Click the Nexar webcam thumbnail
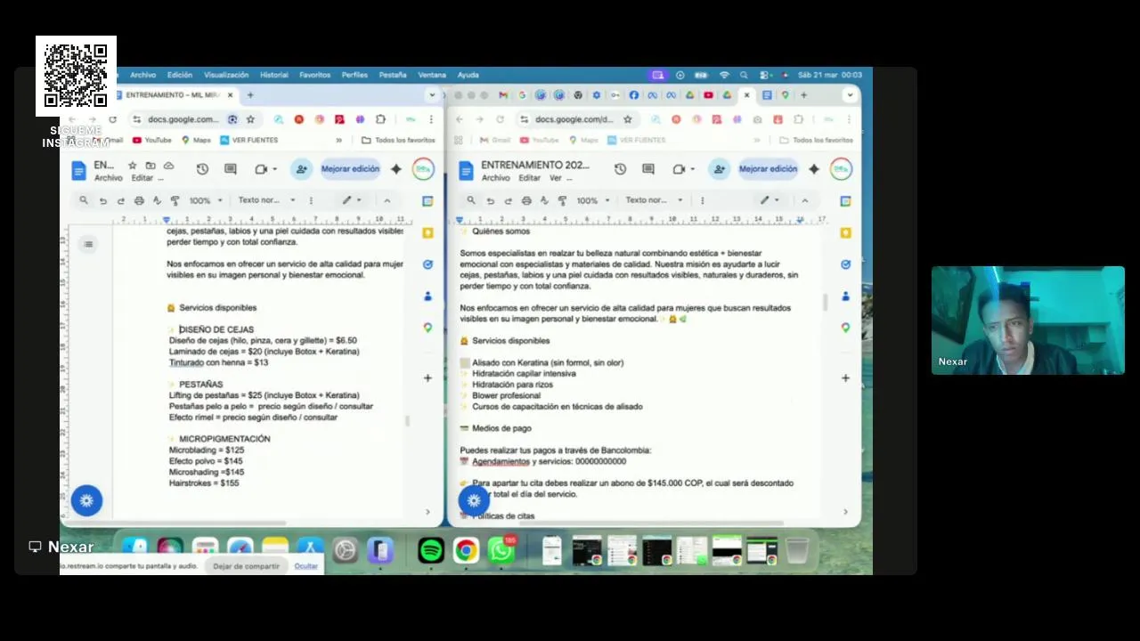The width and height of the screenshot is (1140, 641). (1028, 320)
